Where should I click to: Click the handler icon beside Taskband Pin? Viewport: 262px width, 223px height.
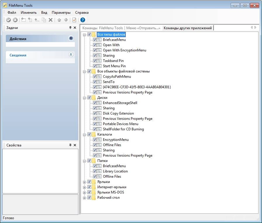coord(99,61)
